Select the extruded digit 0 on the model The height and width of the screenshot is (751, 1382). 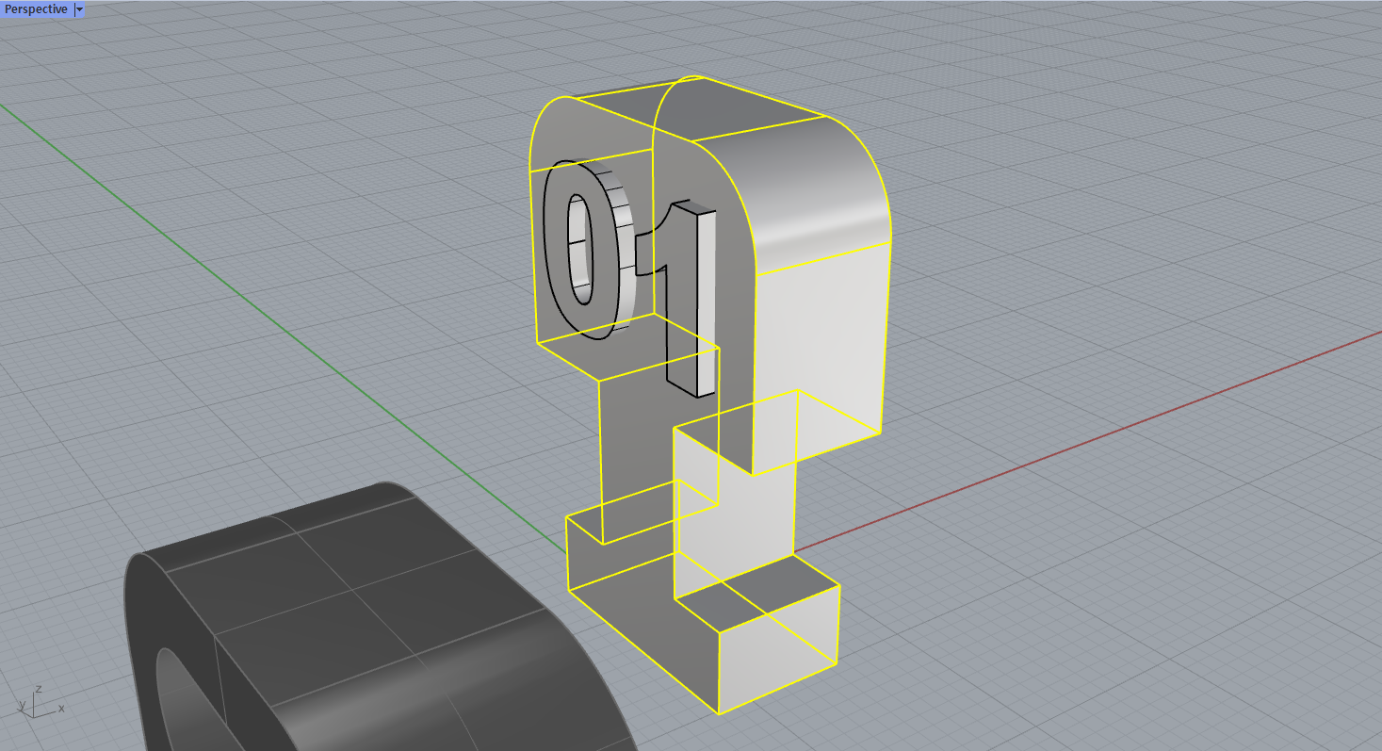[590, 249]
